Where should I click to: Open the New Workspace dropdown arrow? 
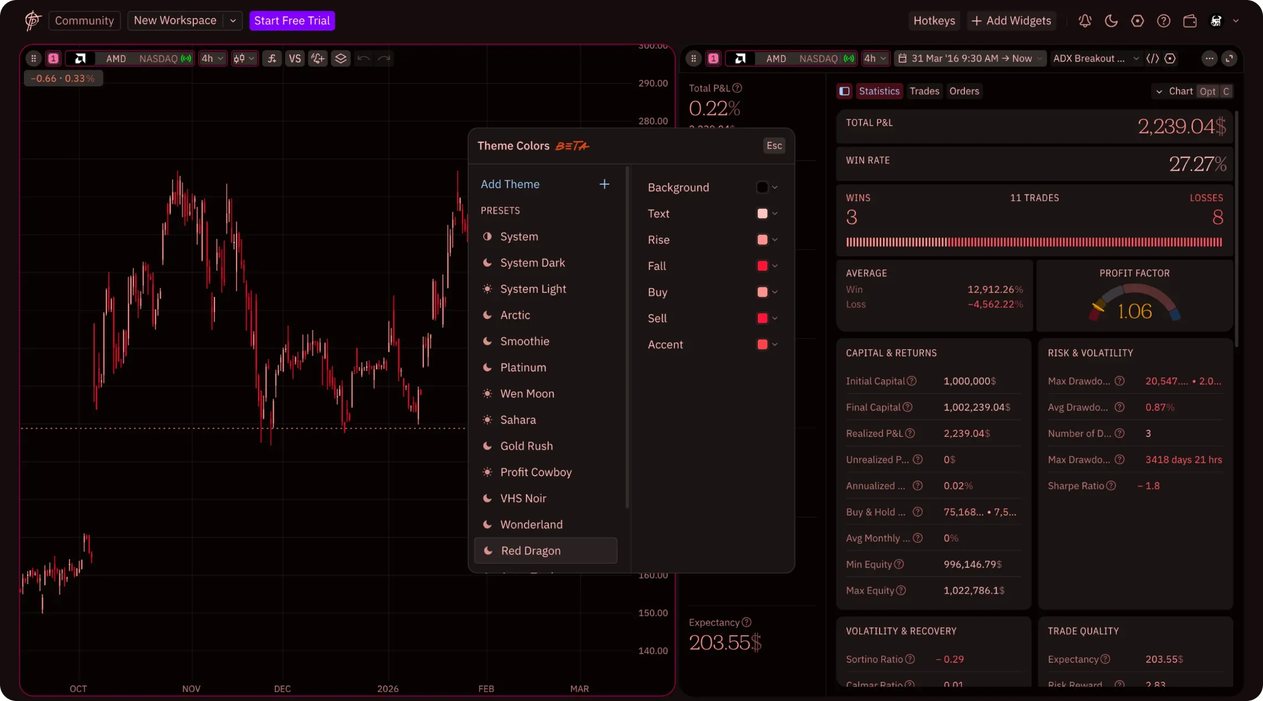(x=233, y=20)
